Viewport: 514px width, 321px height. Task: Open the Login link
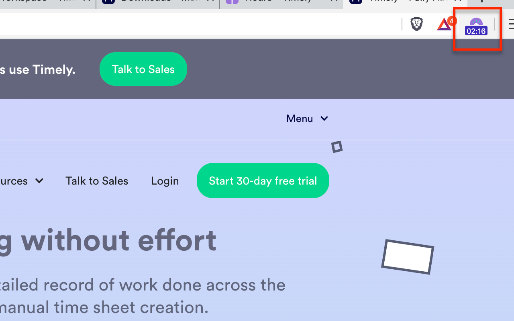(x=165, y=181)
